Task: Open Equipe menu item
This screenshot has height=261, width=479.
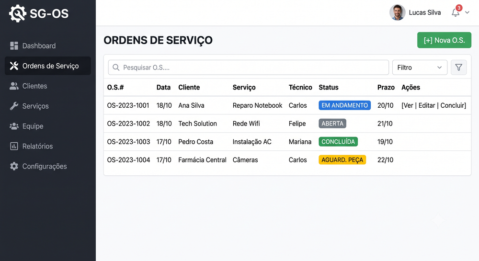Action: (x=48, y=126)
